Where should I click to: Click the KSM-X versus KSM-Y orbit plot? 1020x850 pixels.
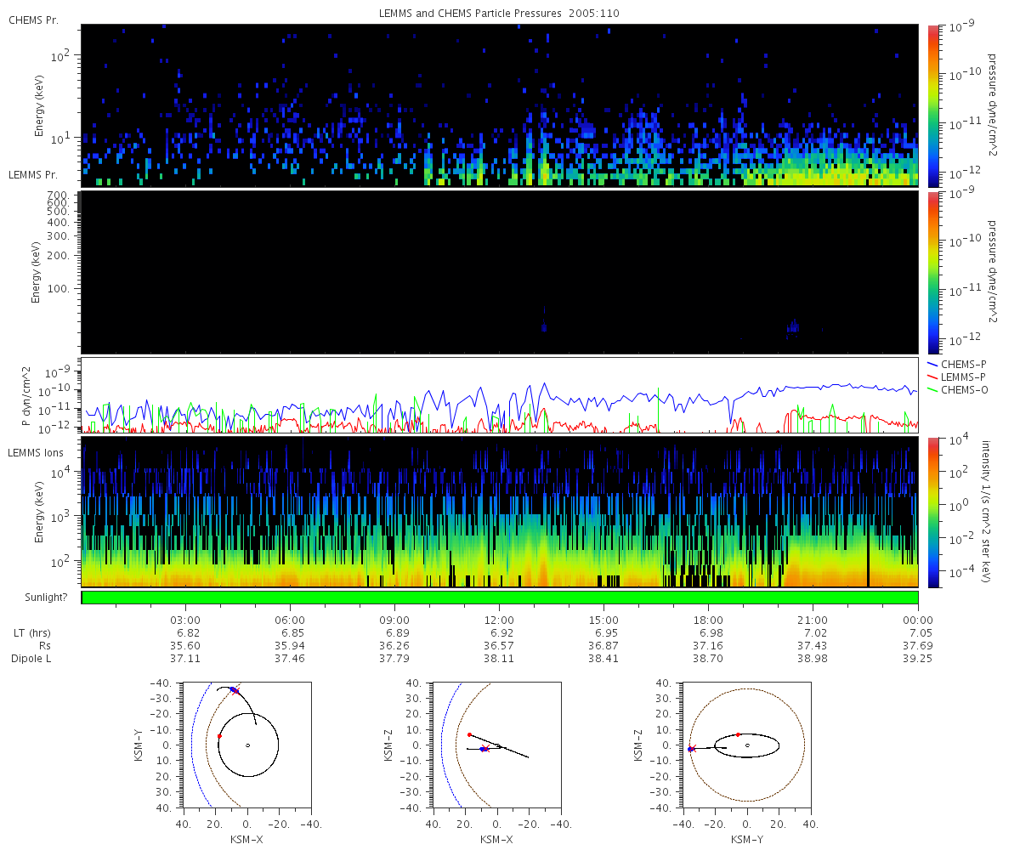click(x=246, y=745)
